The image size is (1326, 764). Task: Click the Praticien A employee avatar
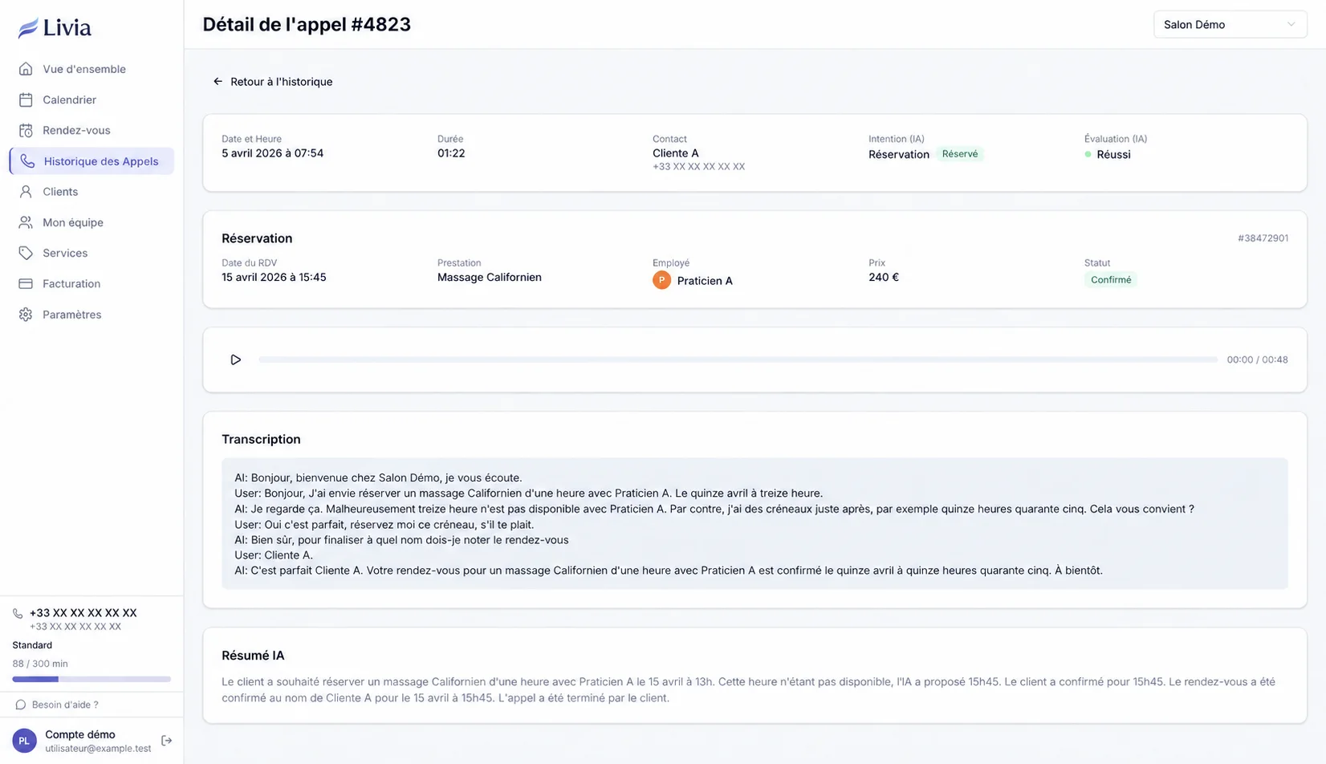pos(661,280)
